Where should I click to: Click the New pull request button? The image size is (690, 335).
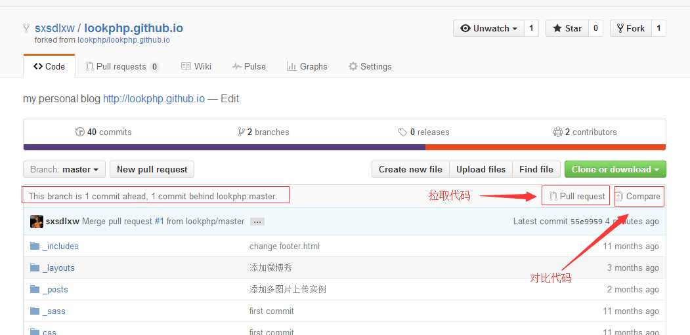[x=152, y=169]
